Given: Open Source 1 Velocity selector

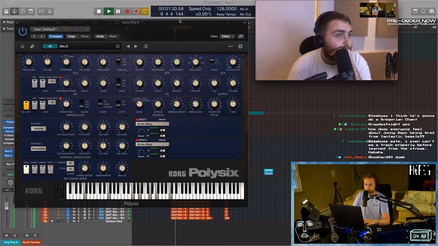Looking at the screenshot, I should pyautogui.click(x=38, y=128).
